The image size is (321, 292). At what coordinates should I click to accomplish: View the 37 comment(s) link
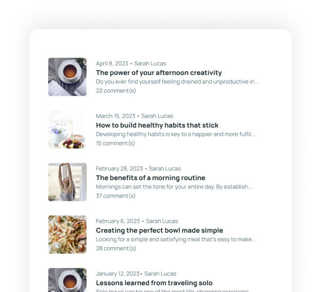pos(116,196)
